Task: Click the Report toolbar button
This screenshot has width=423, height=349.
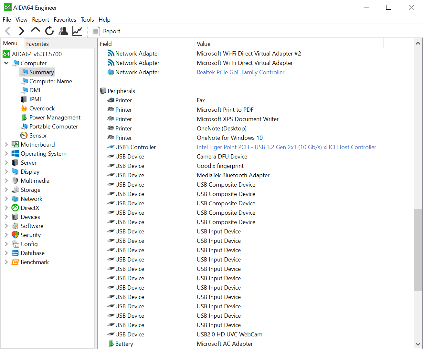Action: [106, 31]
